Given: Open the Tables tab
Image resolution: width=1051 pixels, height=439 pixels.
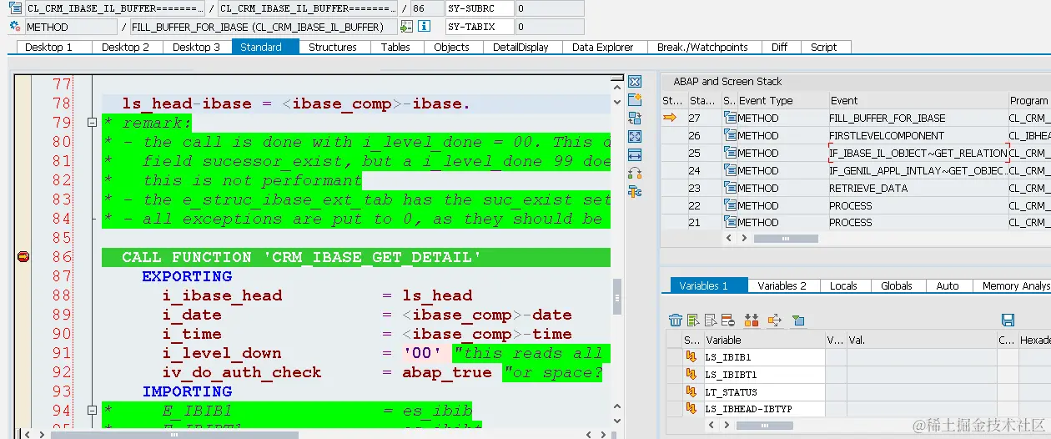Looking at the screenshot, I should click(x=395, y=47).
